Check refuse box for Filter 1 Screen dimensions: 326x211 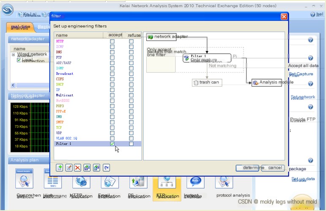131,144
